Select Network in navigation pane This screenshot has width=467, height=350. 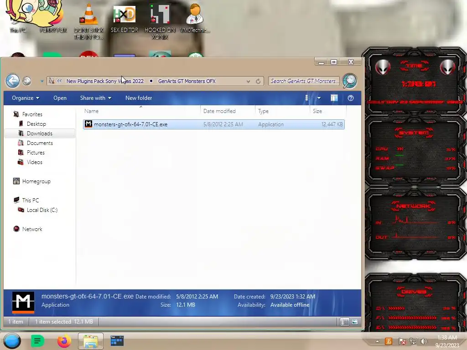pyautogui.click(x=32, y=229)
